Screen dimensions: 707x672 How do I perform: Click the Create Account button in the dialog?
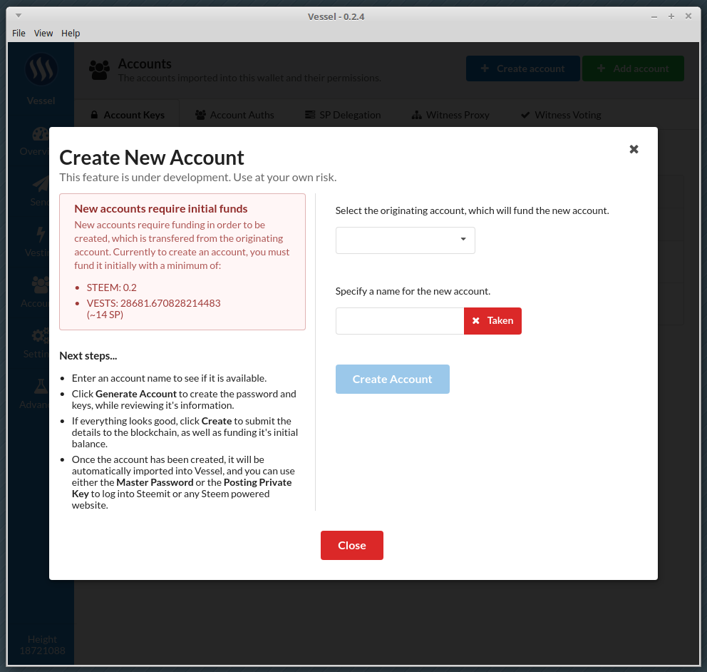coord(392,379)
